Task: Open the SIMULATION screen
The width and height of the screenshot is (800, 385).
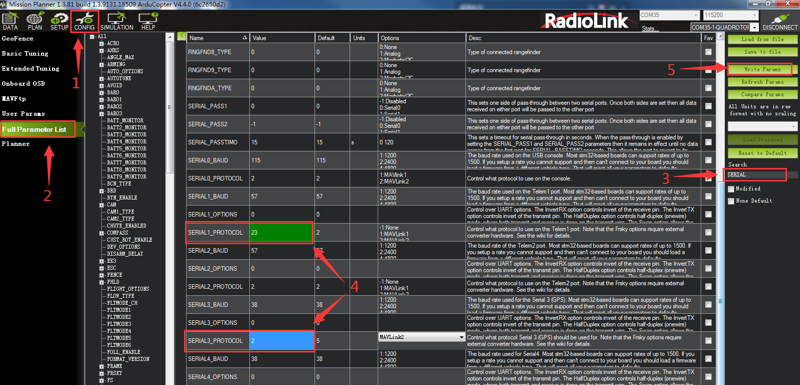Action: [117, 22]
